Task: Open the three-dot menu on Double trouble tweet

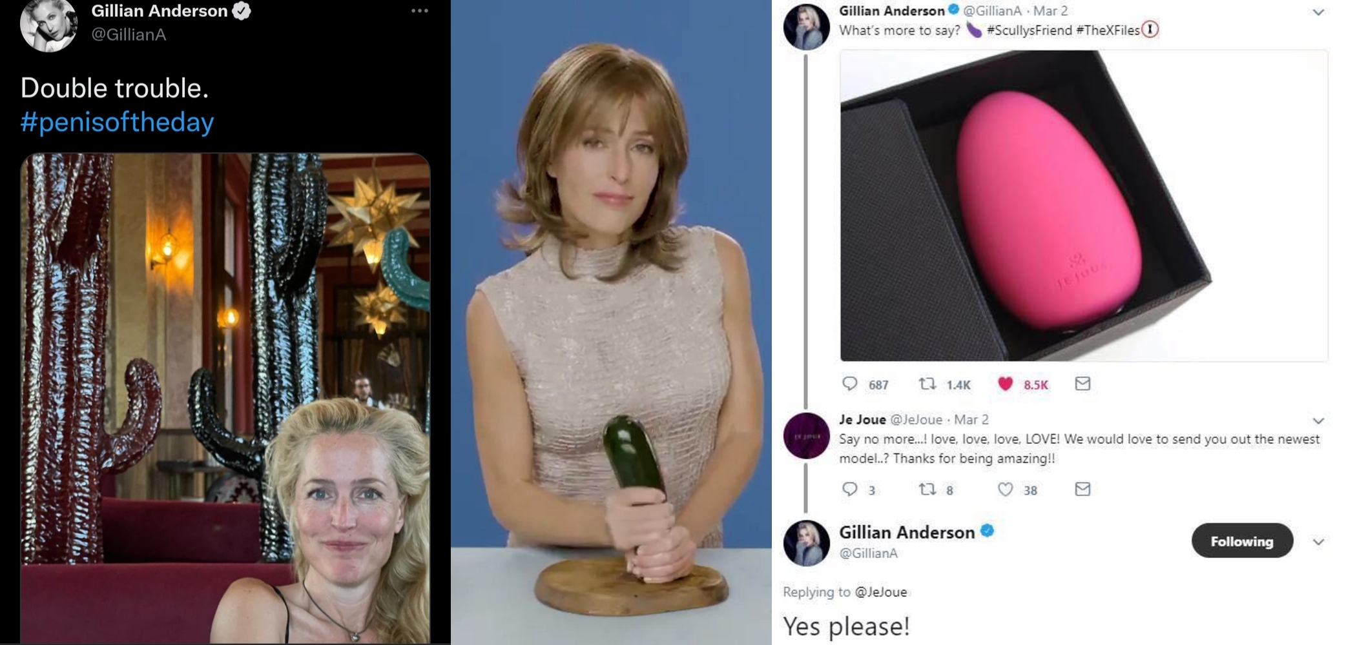Action: click(x=420, y=11)
